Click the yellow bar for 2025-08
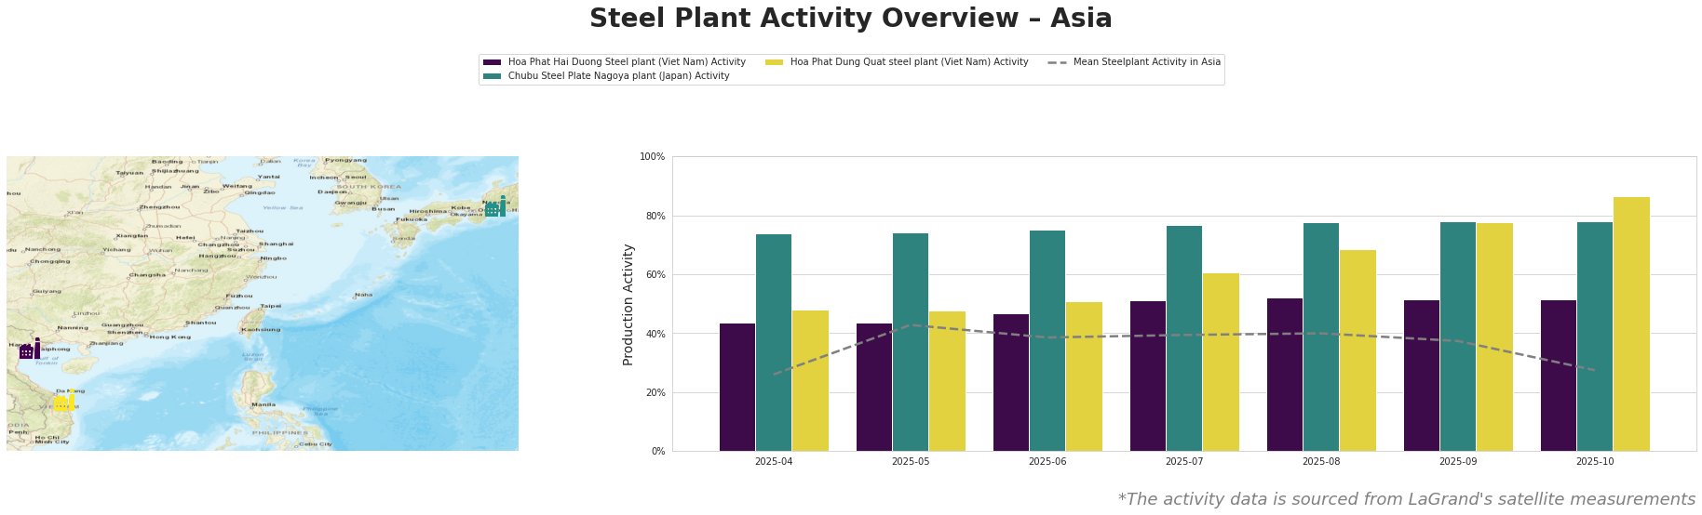This screenshot has height=515, width=1702. coord(1358,350)
